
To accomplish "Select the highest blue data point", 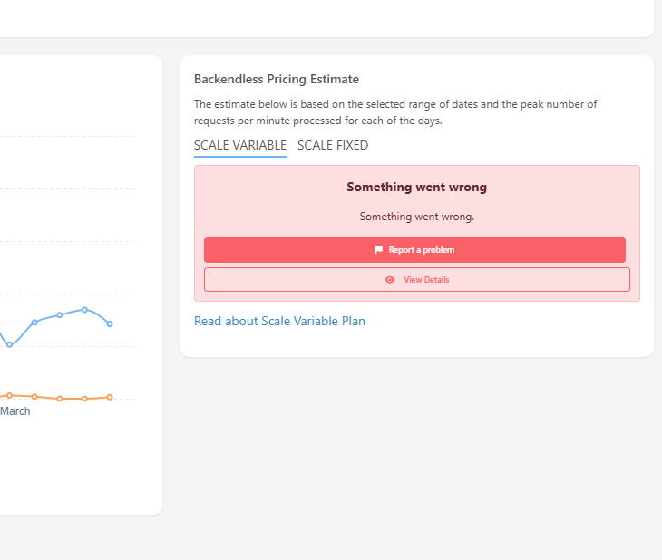I will point(84,310).
